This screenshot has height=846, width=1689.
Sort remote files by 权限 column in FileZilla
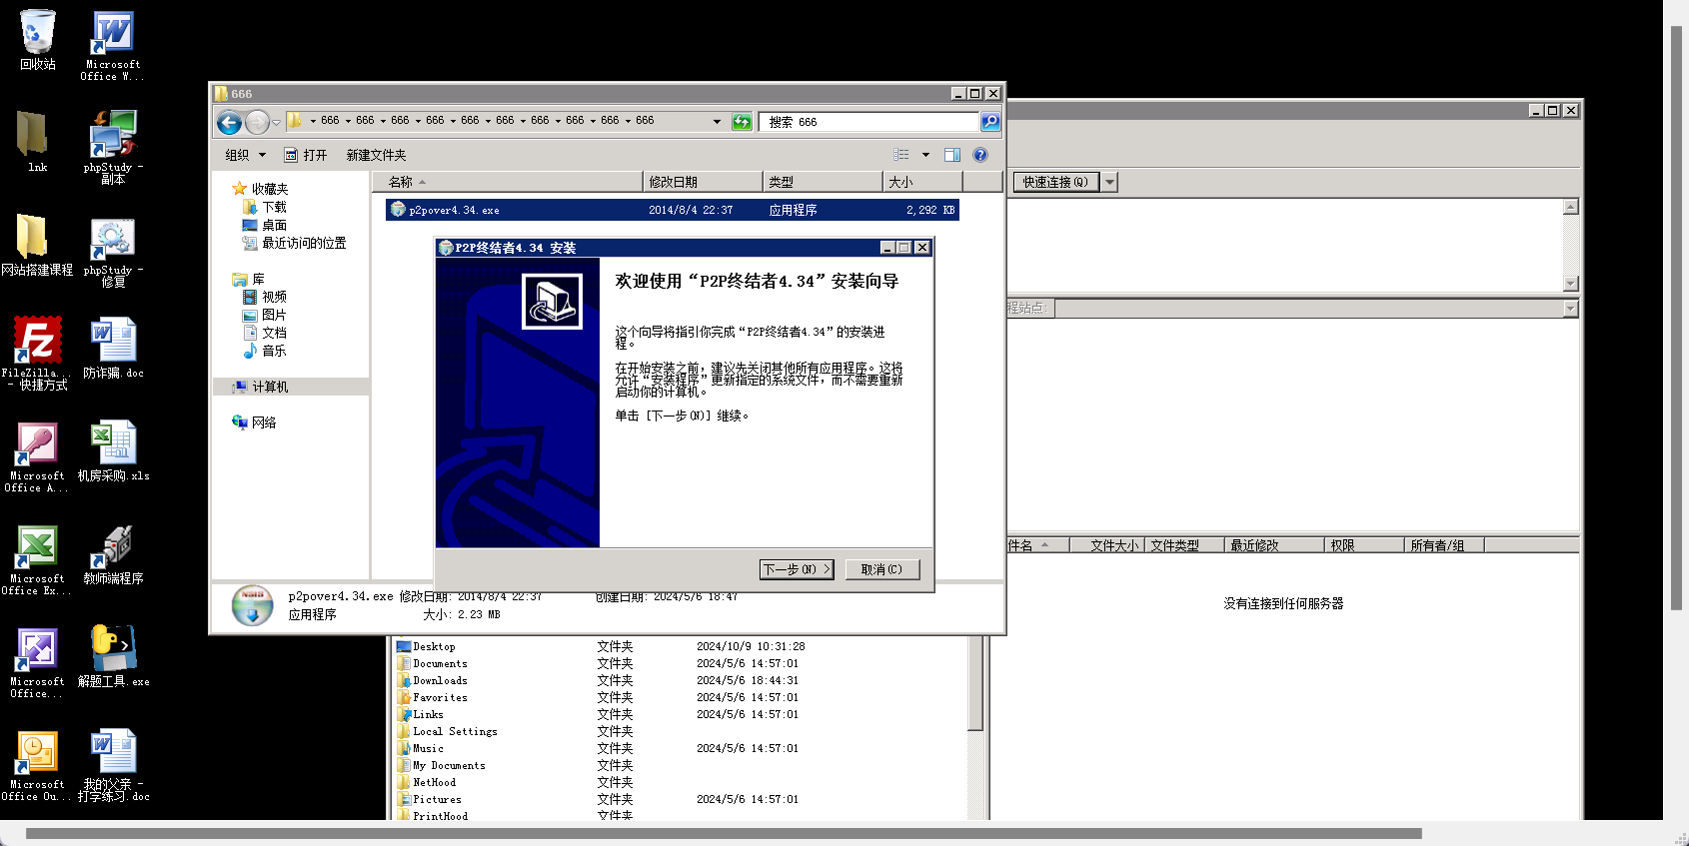[x=1364, y=545]
